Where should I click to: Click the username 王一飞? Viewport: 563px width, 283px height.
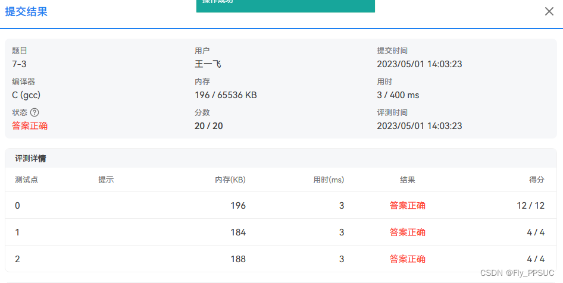point(208,64)
